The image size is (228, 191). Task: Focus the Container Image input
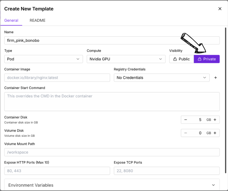point(57,78)
